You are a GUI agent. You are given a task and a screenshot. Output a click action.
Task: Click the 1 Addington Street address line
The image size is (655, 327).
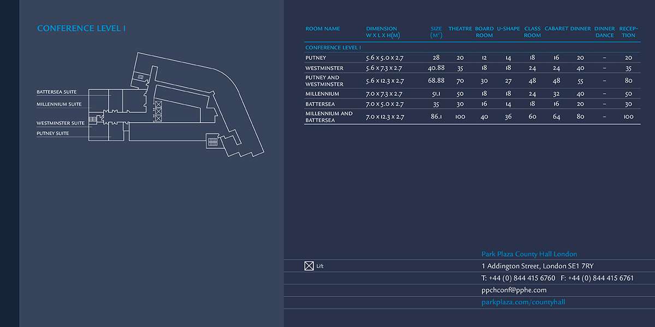537,266
